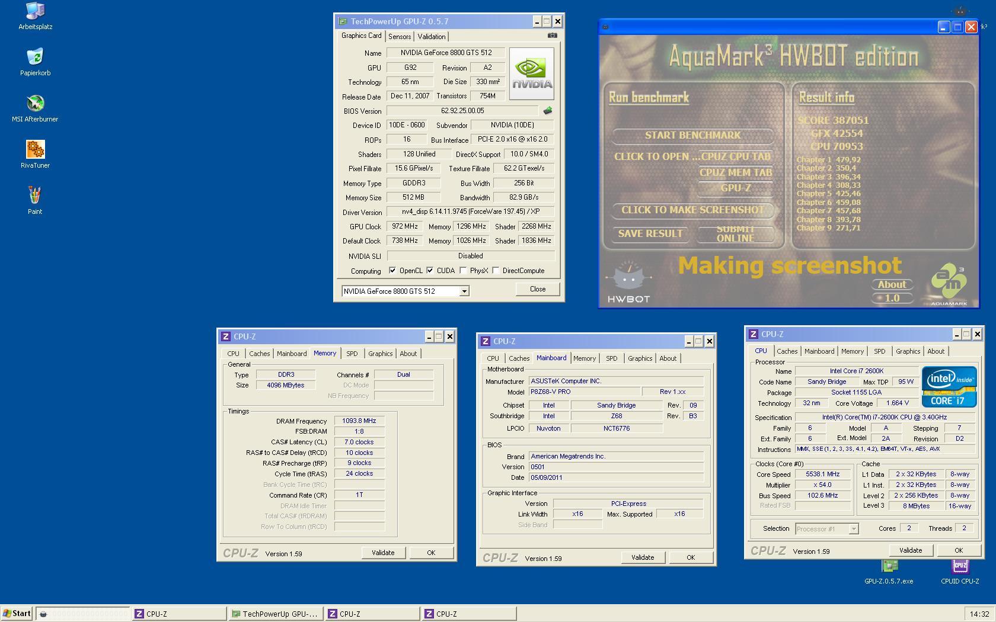Image resolution: width=996 pixels, height=622 pixels.
Task: Click the SCORE 387051 result text
Action: 833,120
